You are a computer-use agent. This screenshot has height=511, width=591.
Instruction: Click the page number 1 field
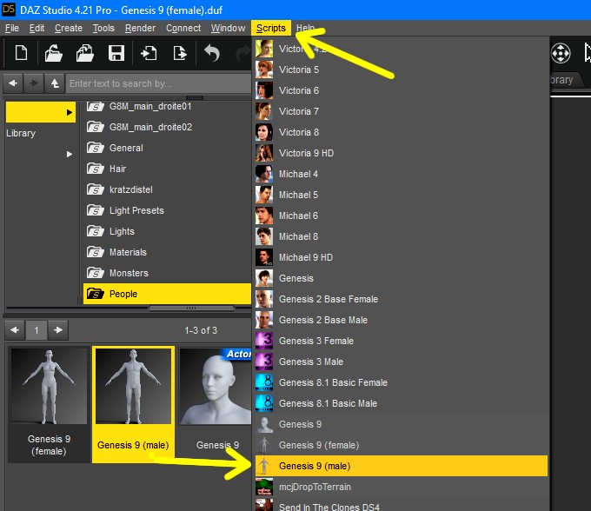pos(37,330)
